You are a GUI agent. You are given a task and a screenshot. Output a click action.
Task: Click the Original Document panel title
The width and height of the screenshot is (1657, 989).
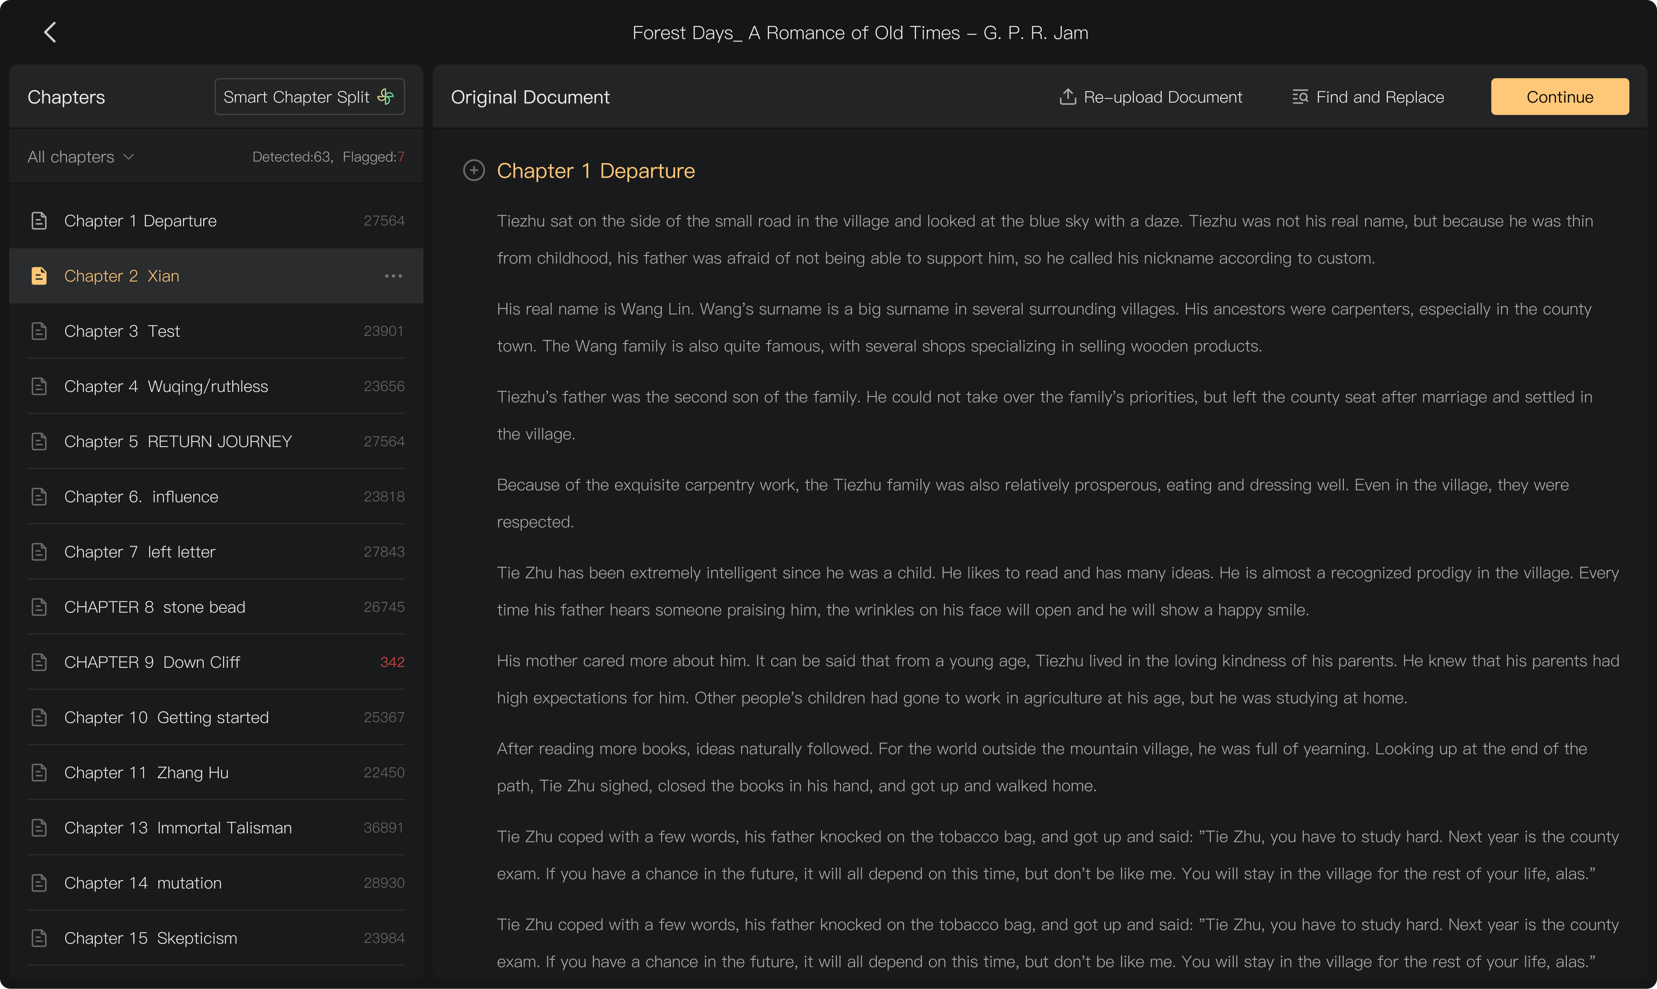click(530, 97)
